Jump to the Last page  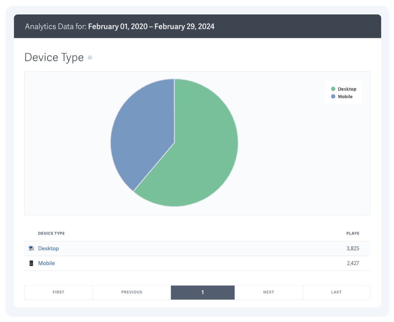coord(336,292)
